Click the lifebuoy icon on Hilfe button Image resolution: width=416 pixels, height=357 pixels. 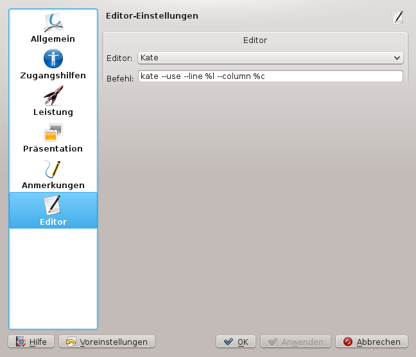click(21, 342)
